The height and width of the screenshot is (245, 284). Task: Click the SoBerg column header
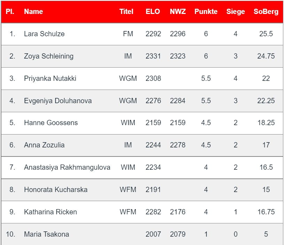(x=266, y=12)
